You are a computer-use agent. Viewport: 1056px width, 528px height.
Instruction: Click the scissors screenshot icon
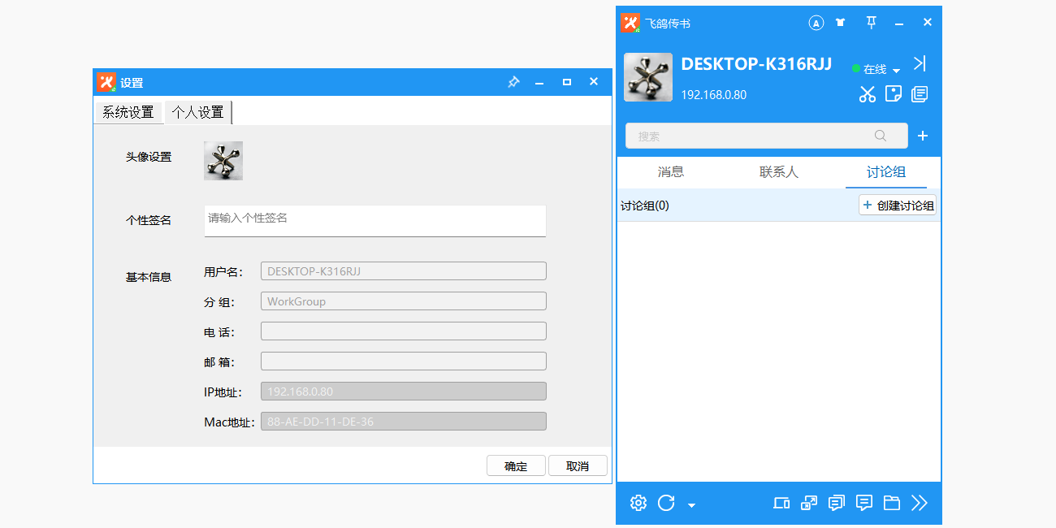tap(868, 94)
